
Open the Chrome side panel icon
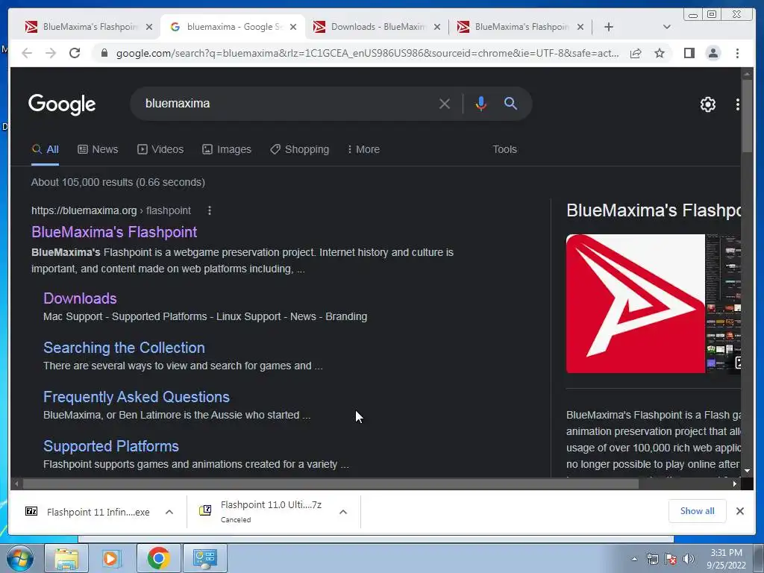[x=689, y=53]
